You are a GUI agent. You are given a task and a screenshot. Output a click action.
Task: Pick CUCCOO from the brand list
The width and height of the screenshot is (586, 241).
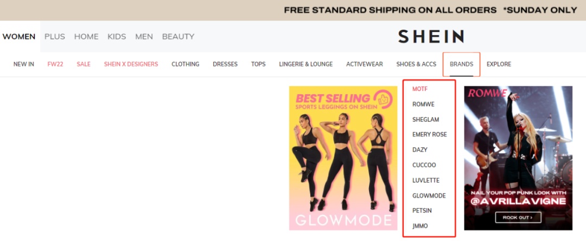[424, 165]
